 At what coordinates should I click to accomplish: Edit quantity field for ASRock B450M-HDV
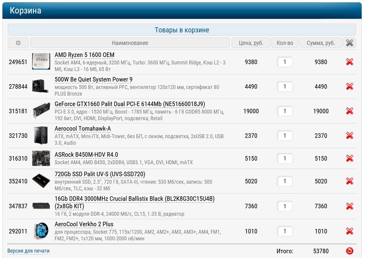(285, 159)
